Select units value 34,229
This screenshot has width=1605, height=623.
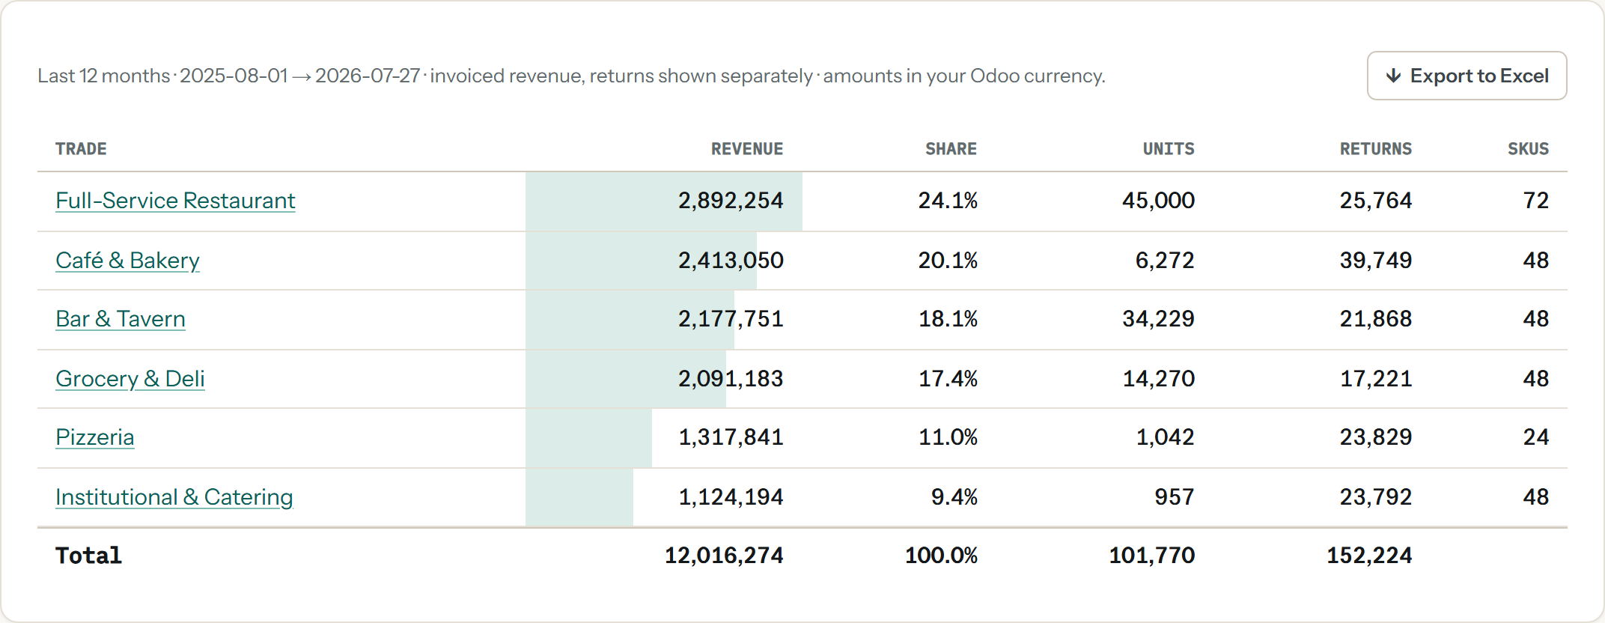1158,319
